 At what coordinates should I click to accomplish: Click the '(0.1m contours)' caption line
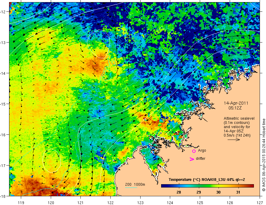(x=237, y=123)
